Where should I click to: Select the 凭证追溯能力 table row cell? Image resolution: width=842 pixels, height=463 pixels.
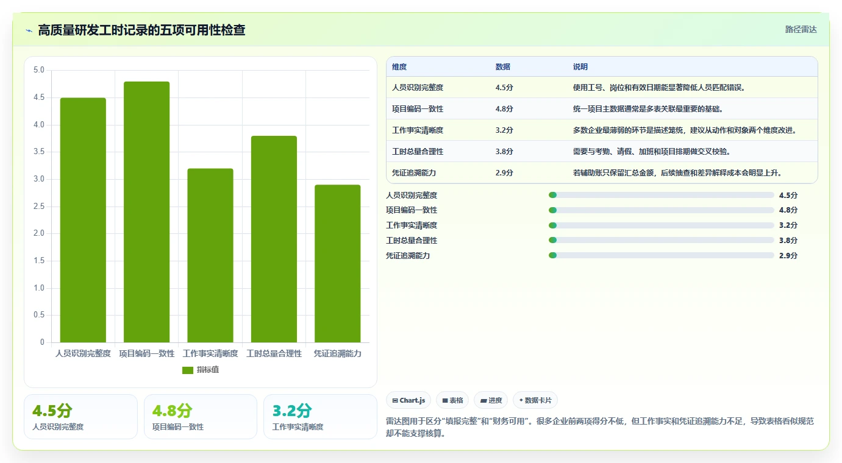pos(414,172)
